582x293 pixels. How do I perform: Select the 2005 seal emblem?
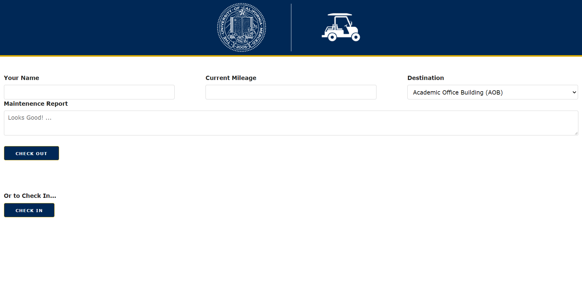[242, 47]
